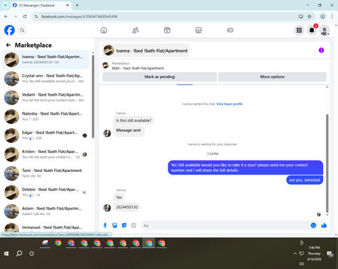Image resolution: width=338 pixels, height=269 pixels.
Task: Close the Messenger tab
Action: pos(68,5)
